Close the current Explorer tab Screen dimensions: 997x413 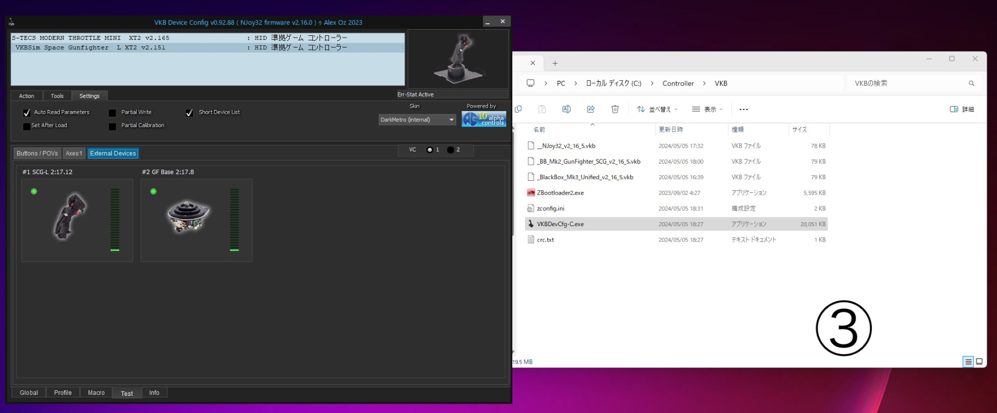[x=533, y=63]
